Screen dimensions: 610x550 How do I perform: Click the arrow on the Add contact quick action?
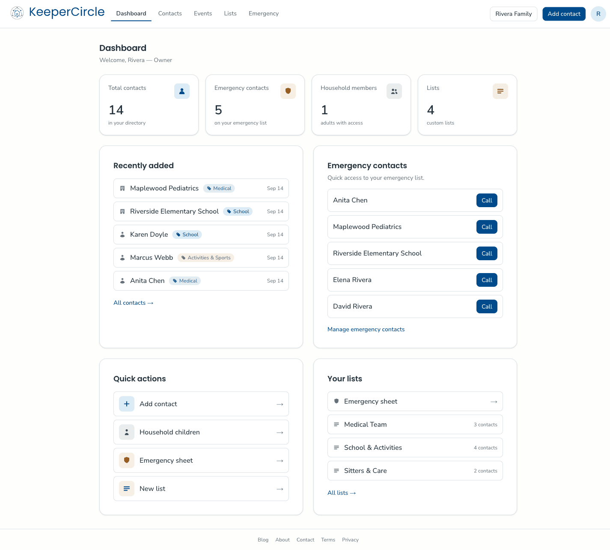(280, 404)
